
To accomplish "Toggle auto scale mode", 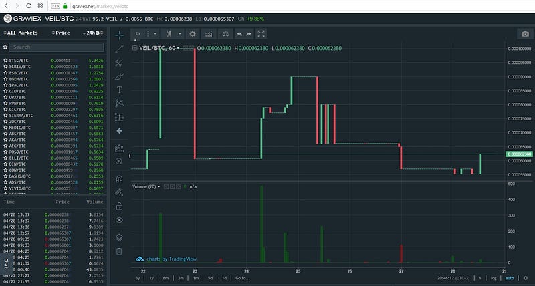I will 510,278.
